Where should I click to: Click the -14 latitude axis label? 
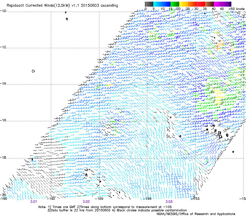(x=3, y=84)
